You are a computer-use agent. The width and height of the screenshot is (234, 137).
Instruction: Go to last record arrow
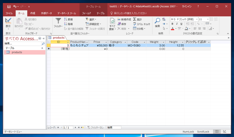[x=79, y=127]
